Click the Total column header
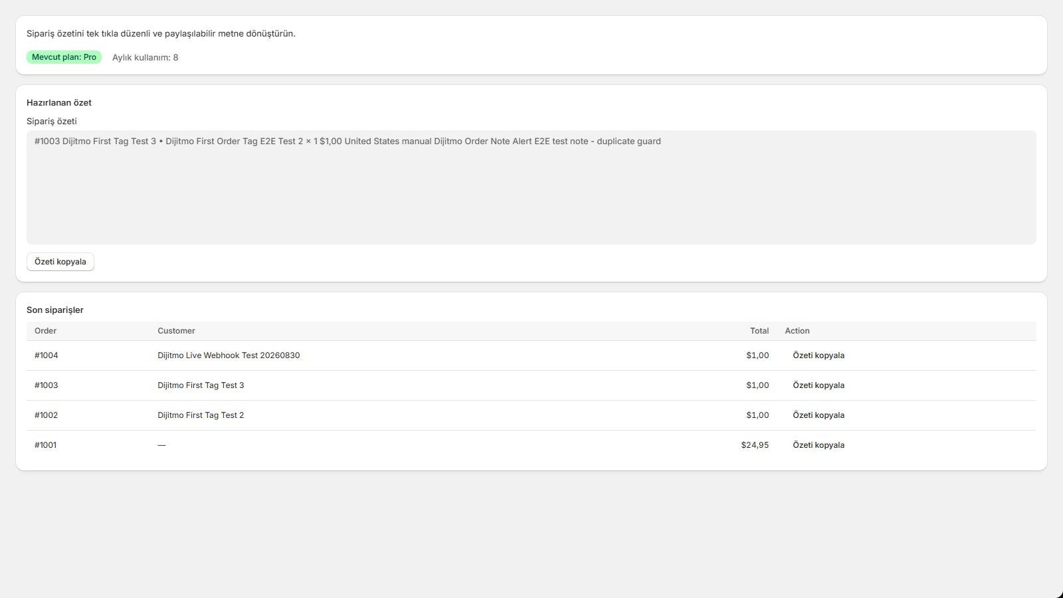Viewport: 1063px width, 598px height. tap(759, 331)
